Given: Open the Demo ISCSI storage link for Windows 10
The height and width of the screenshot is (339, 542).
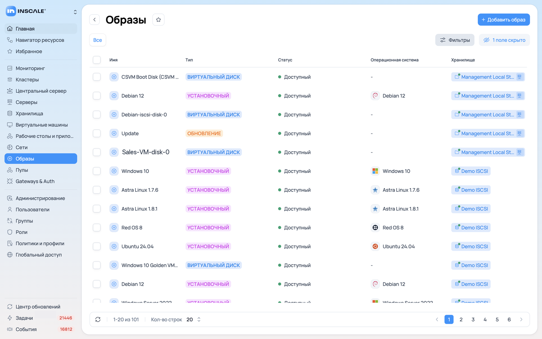Looking at the screenshot, I should [x=471, y=171].
